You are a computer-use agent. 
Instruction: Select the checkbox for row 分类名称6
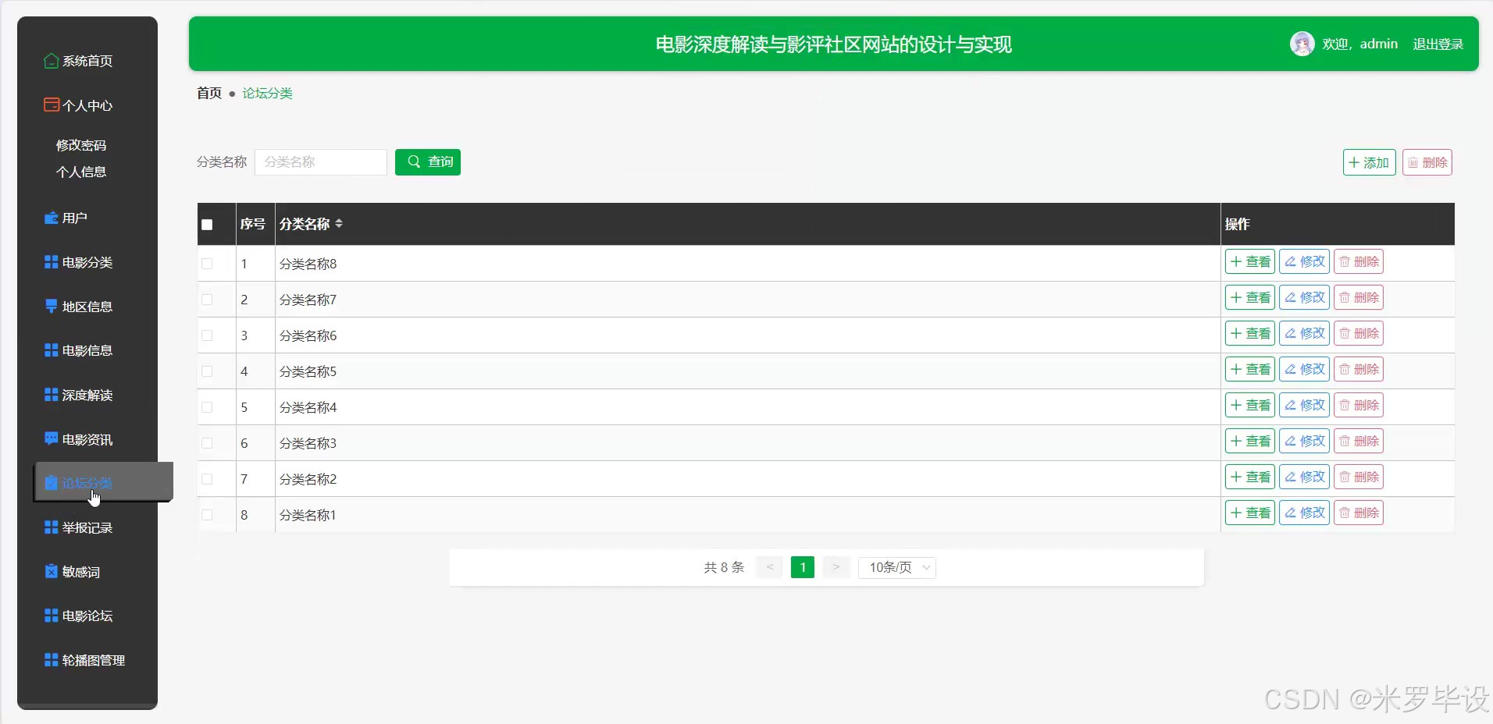207,335
